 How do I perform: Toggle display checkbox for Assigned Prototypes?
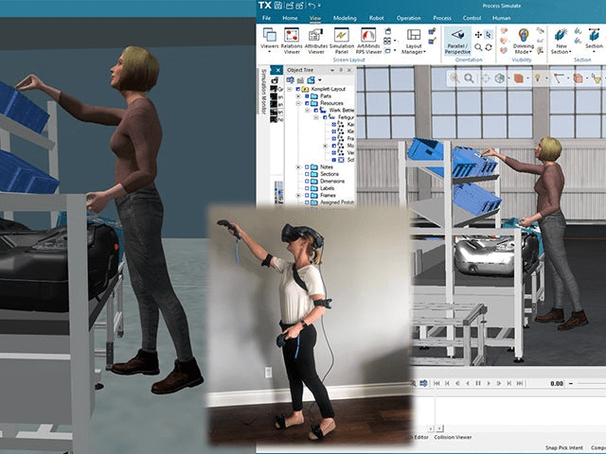(x=307, y=202)
